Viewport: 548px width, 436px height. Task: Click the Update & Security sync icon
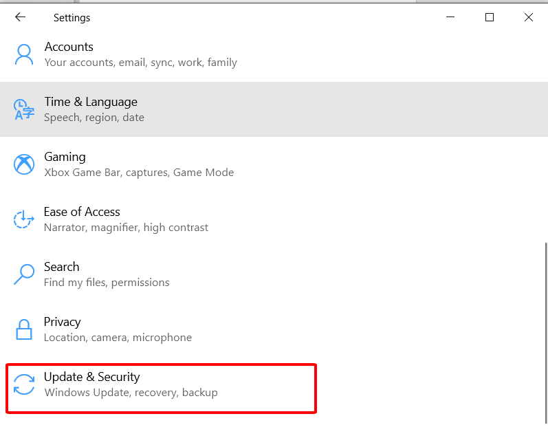click(24, 384)
